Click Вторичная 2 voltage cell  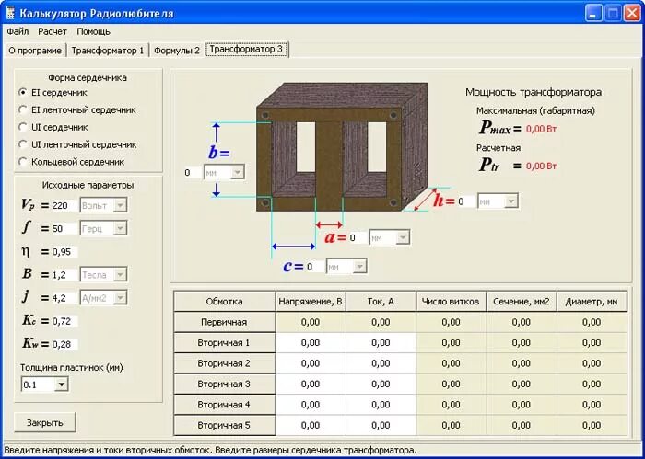(x=311, y=363)
